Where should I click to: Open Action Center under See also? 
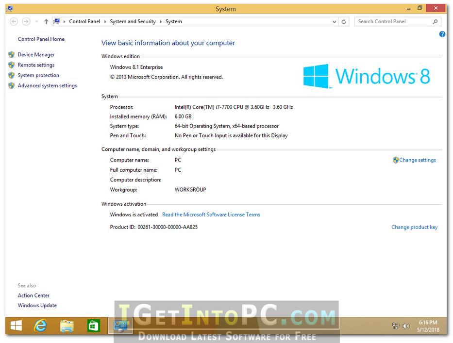point(34,295)
